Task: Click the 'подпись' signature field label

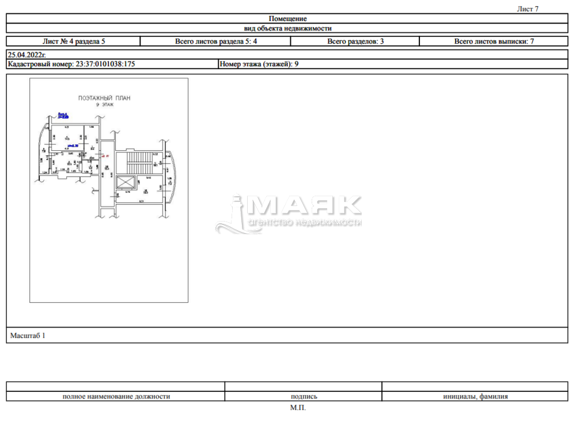Action: pos(304,396)
